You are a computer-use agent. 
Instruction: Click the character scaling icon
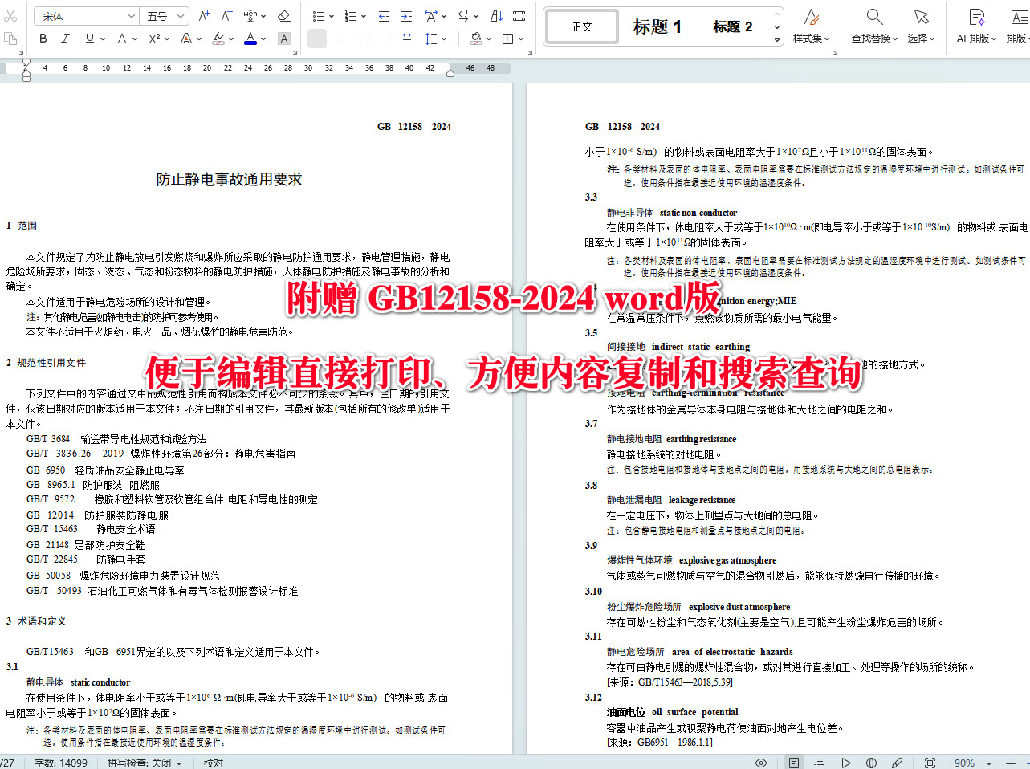(430, 16)
